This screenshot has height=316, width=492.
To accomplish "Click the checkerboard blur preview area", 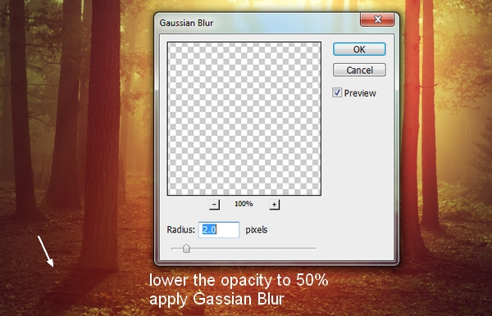I will pos(244,119).
